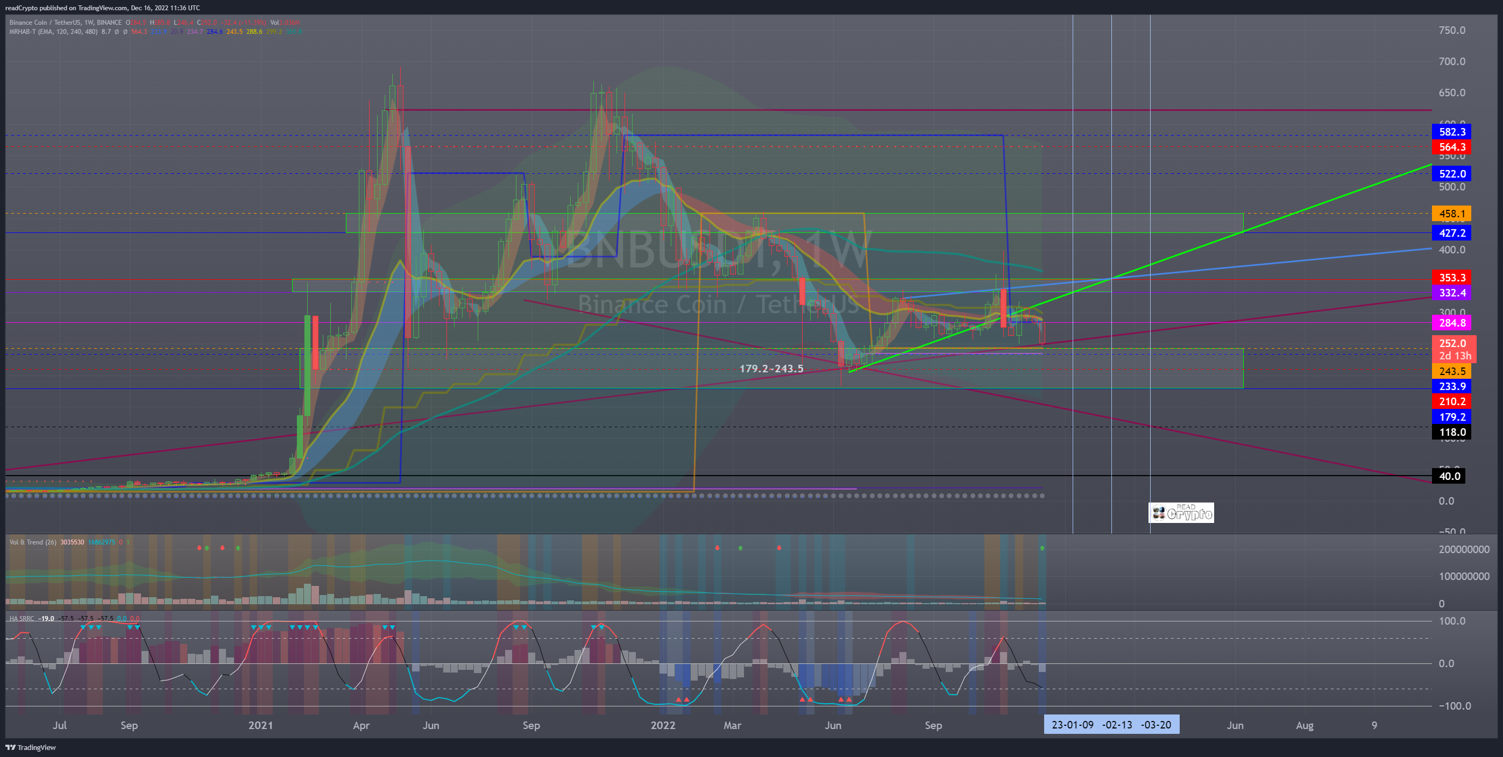Click the Apr label on time axis

(361, 725)
